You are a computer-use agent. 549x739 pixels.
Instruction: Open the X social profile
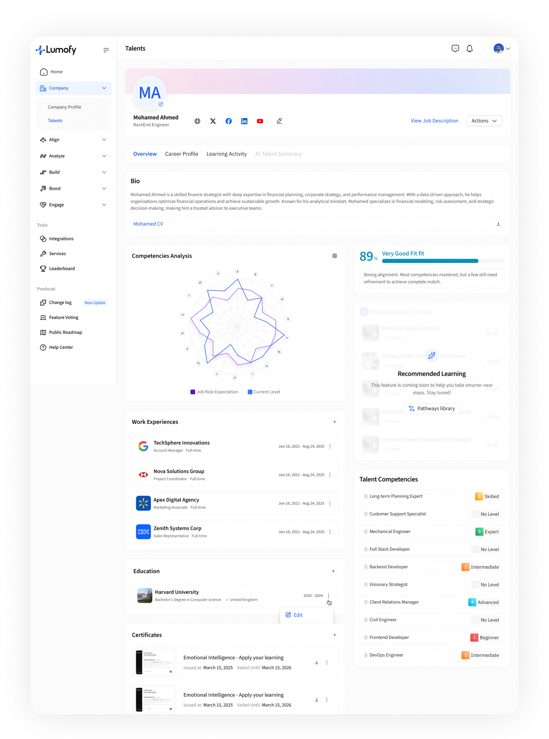[213, 121]
